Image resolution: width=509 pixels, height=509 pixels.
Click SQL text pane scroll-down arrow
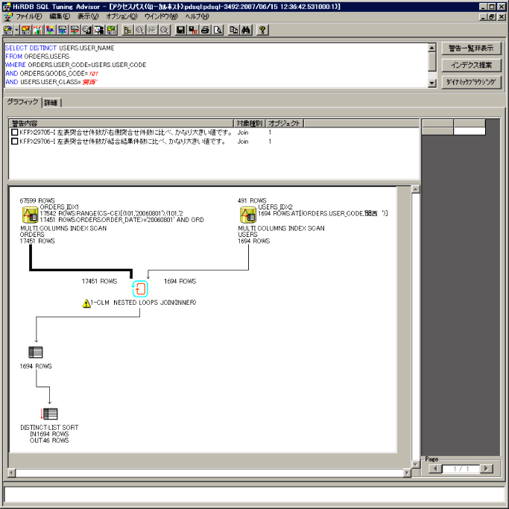pos(431,83)
